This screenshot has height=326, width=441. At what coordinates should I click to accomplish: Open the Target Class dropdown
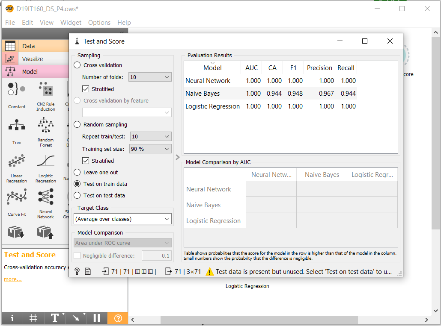(122, 219)
